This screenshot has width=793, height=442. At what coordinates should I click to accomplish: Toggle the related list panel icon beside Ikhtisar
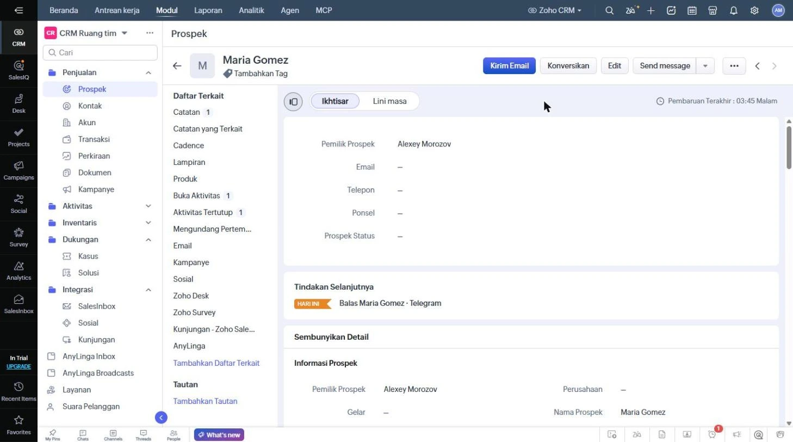click(293, 101)
